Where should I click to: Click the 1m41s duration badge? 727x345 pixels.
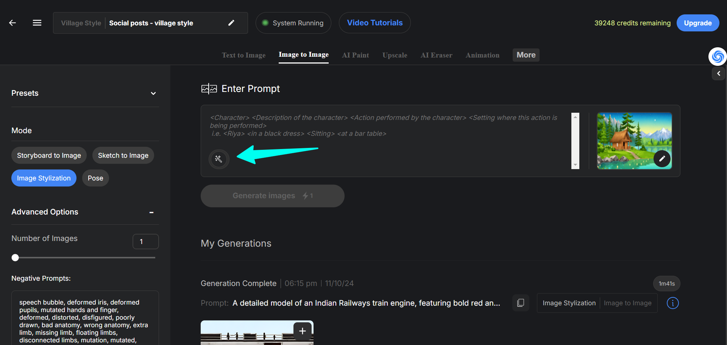point(666,284)
